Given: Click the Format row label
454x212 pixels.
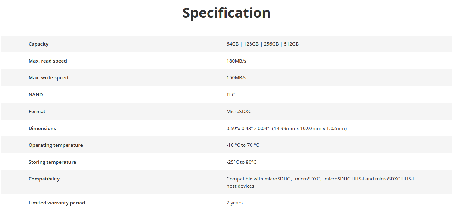Looking at the screenshot, I should [37, 112].
